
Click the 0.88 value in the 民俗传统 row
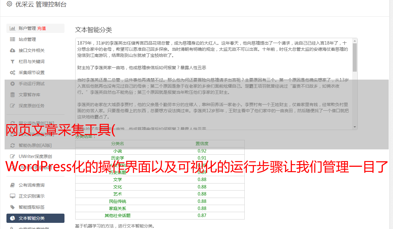click(x=202, y=201)
